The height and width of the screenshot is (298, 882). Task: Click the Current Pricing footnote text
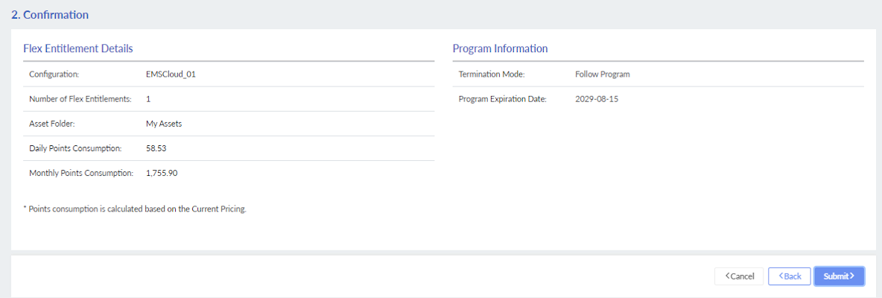[135, 209]
